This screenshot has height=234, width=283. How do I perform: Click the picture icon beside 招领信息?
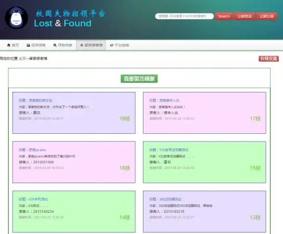28,45
